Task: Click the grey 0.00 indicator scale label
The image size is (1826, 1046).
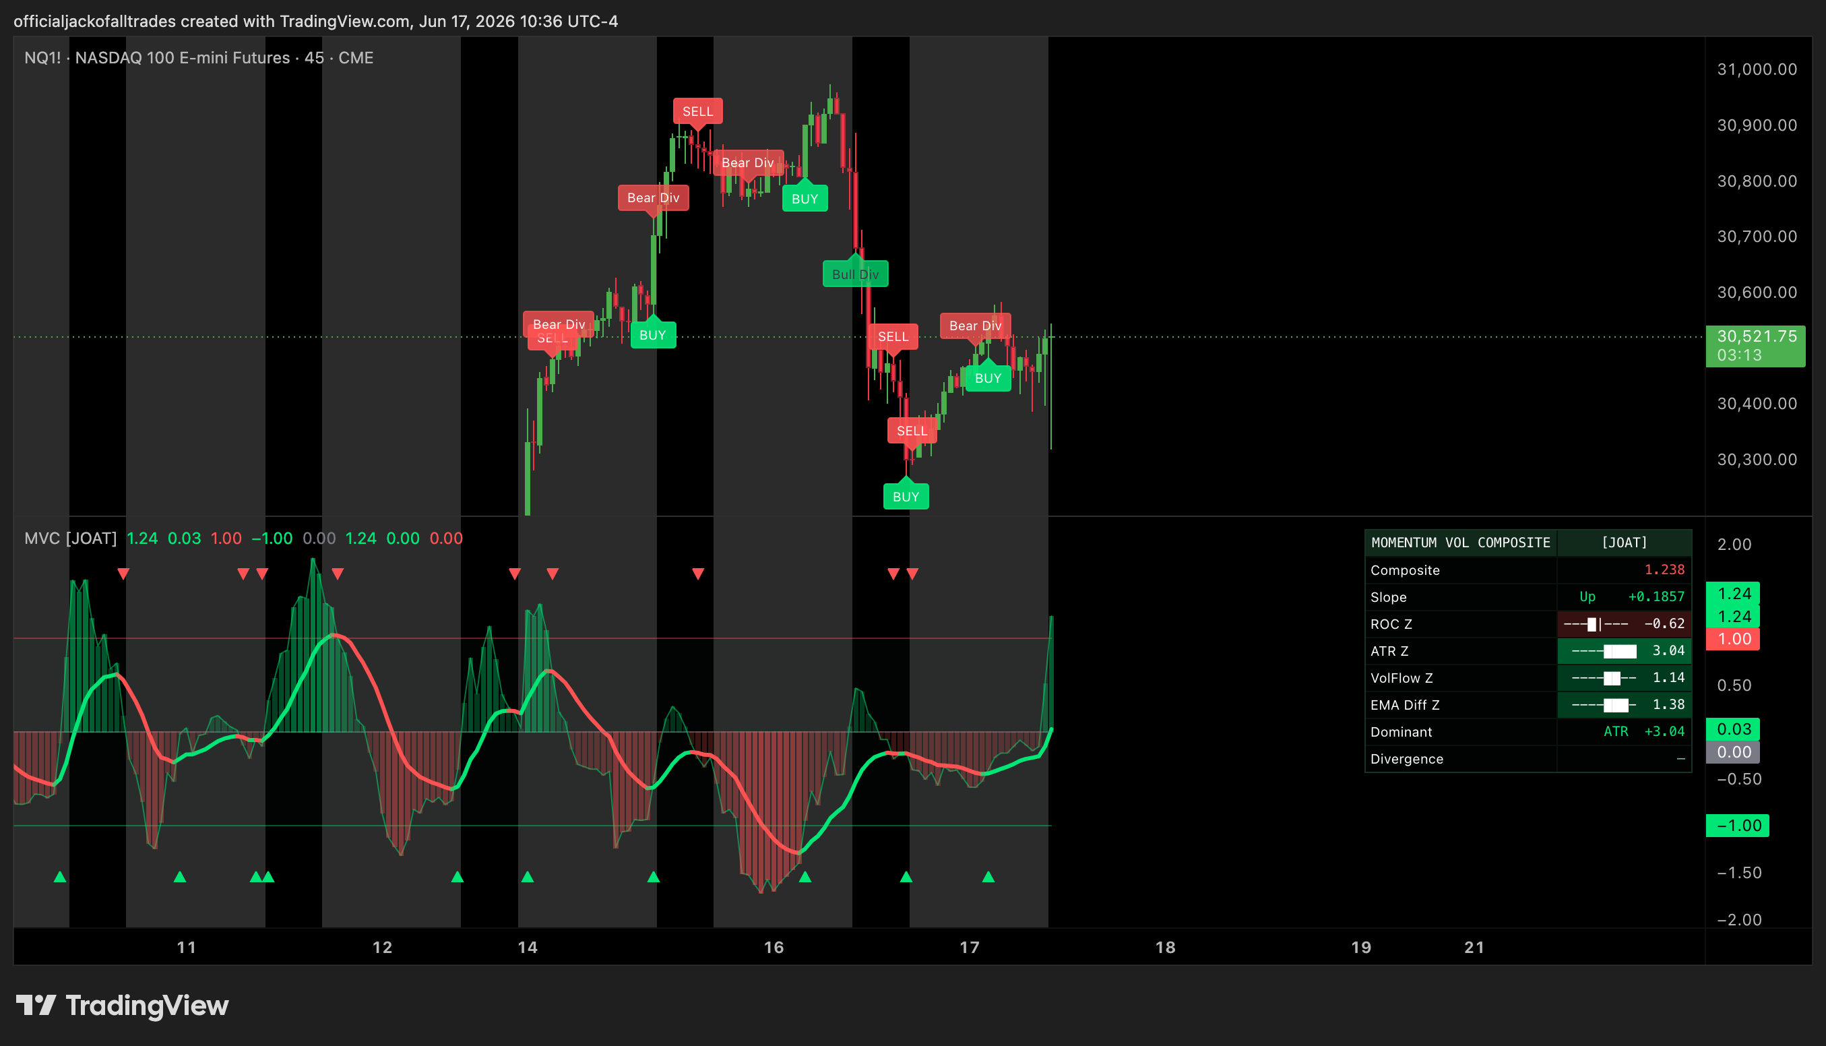Action: [x=1732, y=752]
